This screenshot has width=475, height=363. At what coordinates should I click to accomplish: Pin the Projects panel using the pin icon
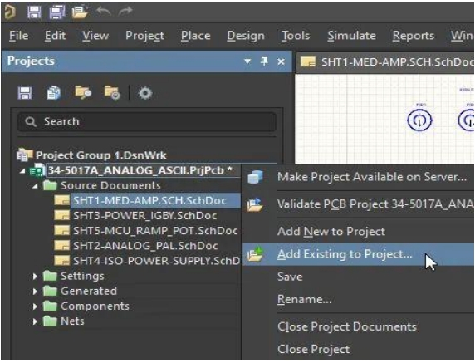click(x=264, y=61)
